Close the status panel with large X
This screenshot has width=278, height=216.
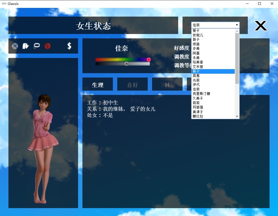(261, 26)
